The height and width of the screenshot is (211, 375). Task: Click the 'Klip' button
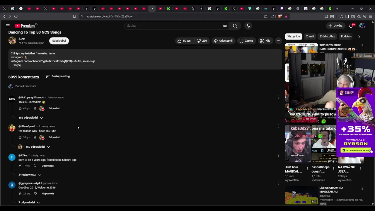[265, 41]
